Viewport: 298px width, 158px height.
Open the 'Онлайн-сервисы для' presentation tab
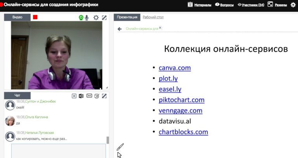(x=142, y=29)
